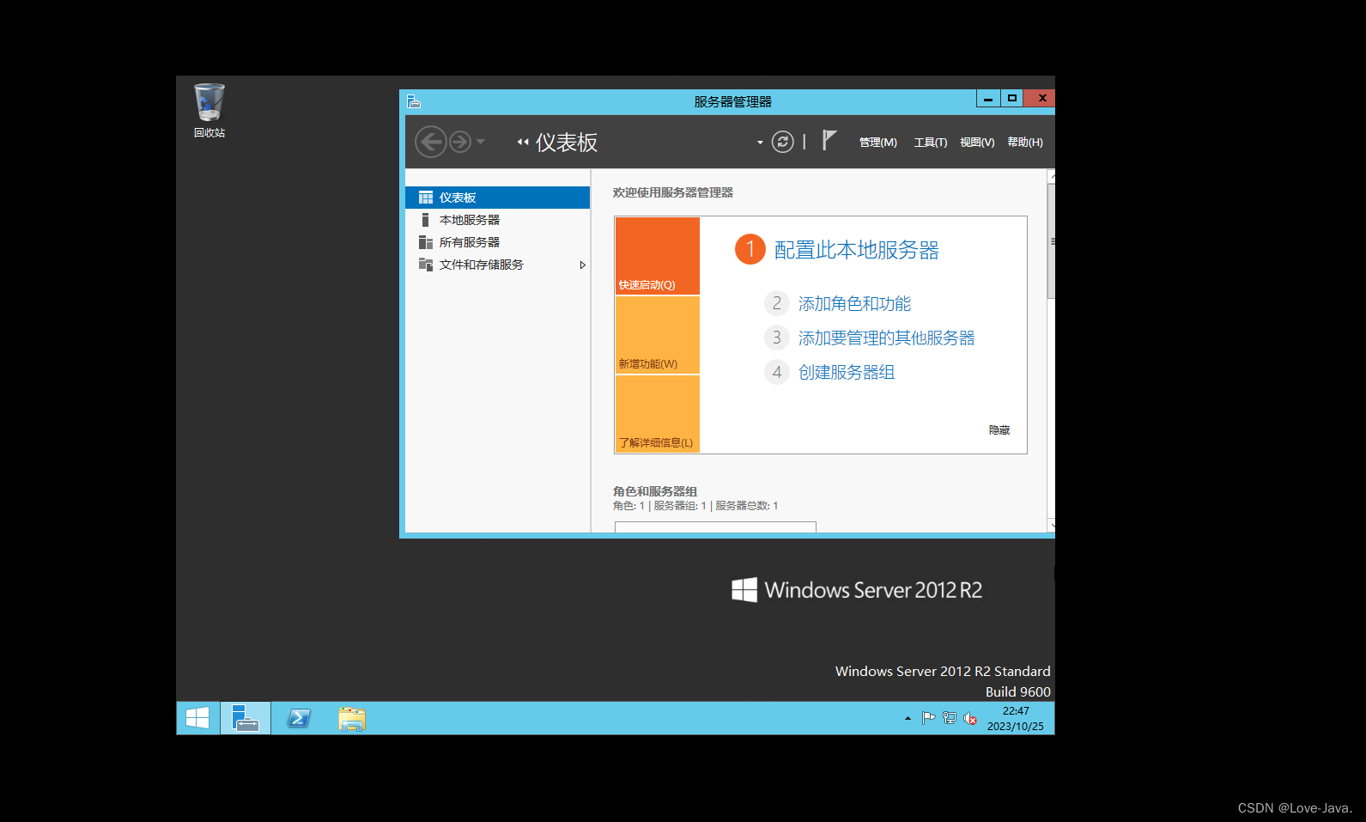Open File Explorer from the taskbar
1366x822 pixels.
pos(352,718)
